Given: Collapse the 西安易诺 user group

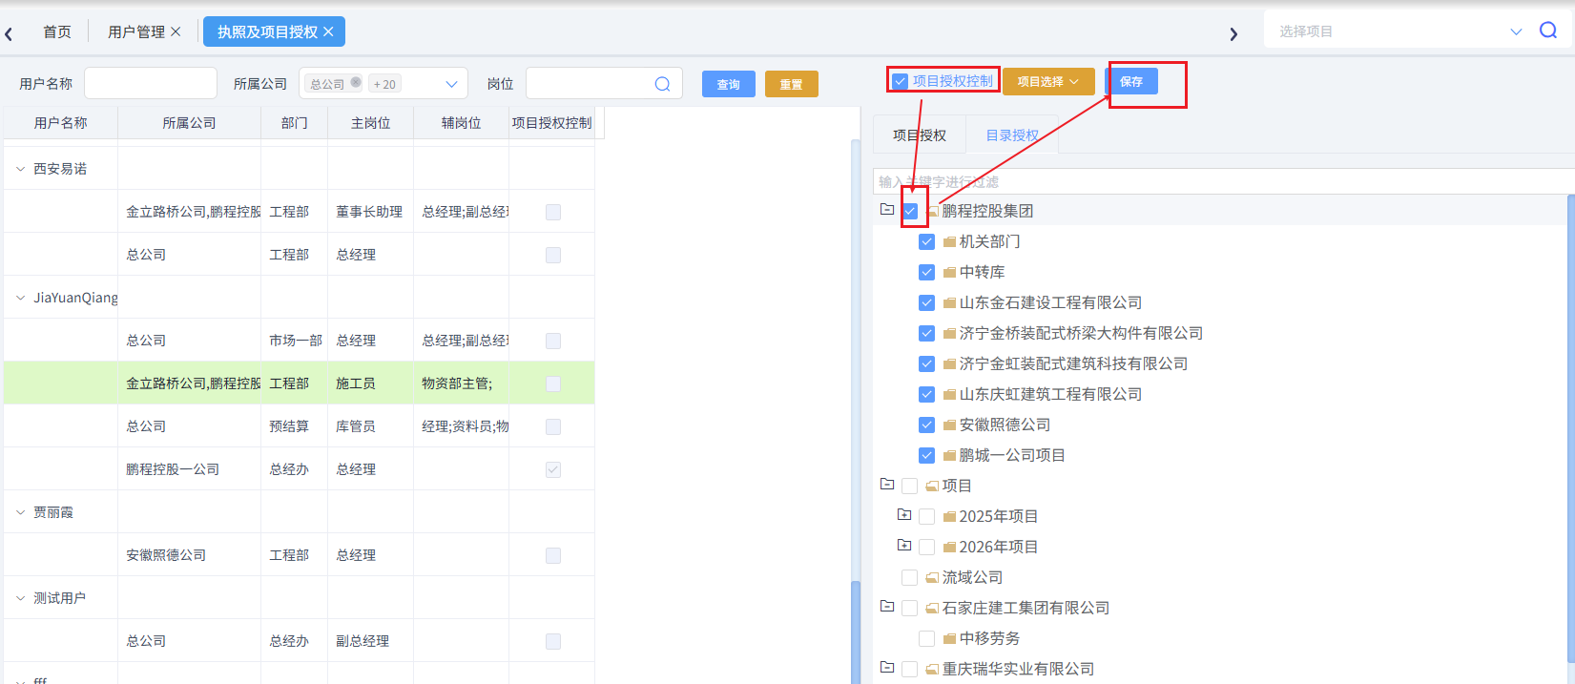Looking at the screenshot, I should click(20, 169).
